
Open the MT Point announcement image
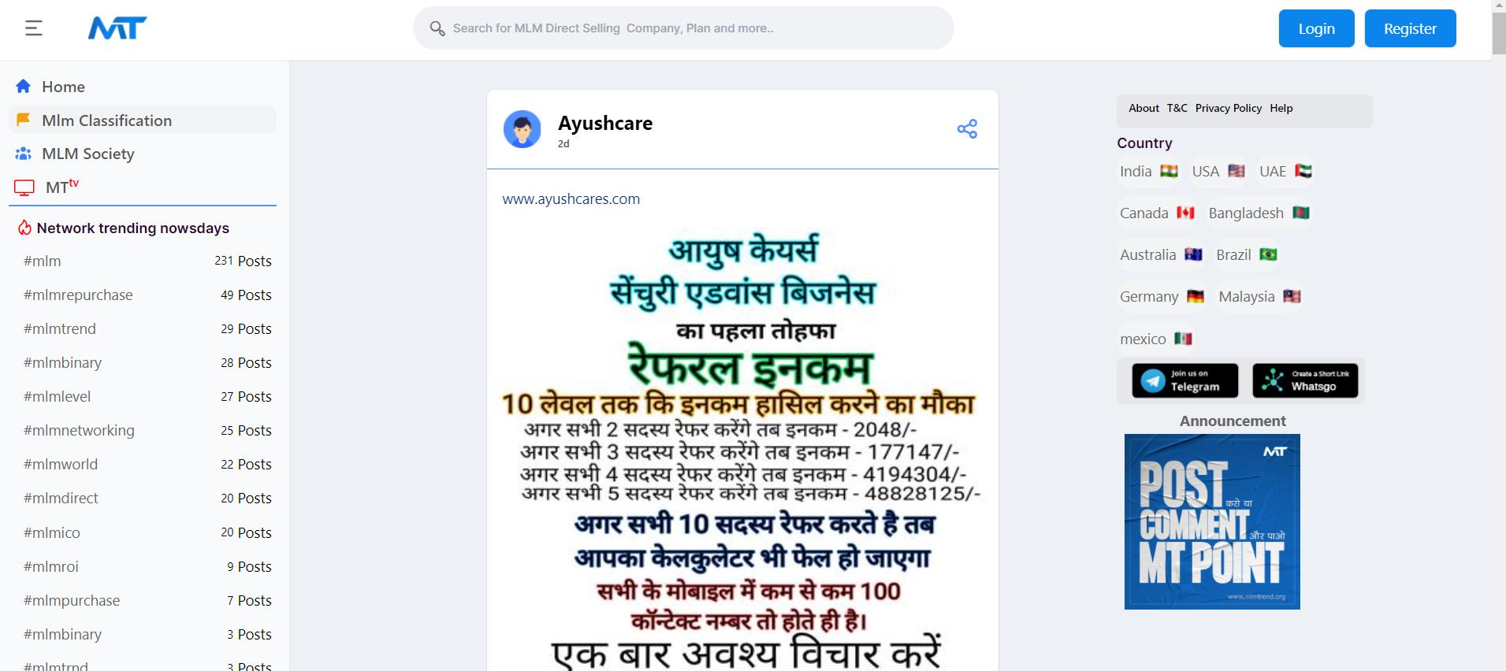click(x=1212, y=521)
